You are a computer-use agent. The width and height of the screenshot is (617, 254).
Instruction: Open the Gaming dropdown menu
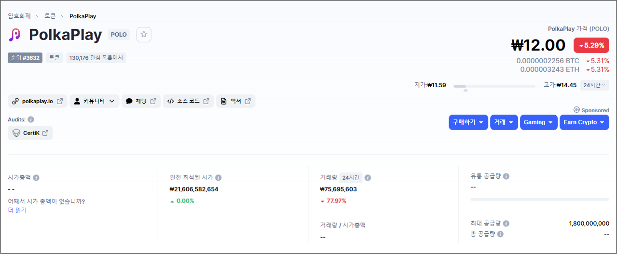pyautogui.click(x=538, y=122)
